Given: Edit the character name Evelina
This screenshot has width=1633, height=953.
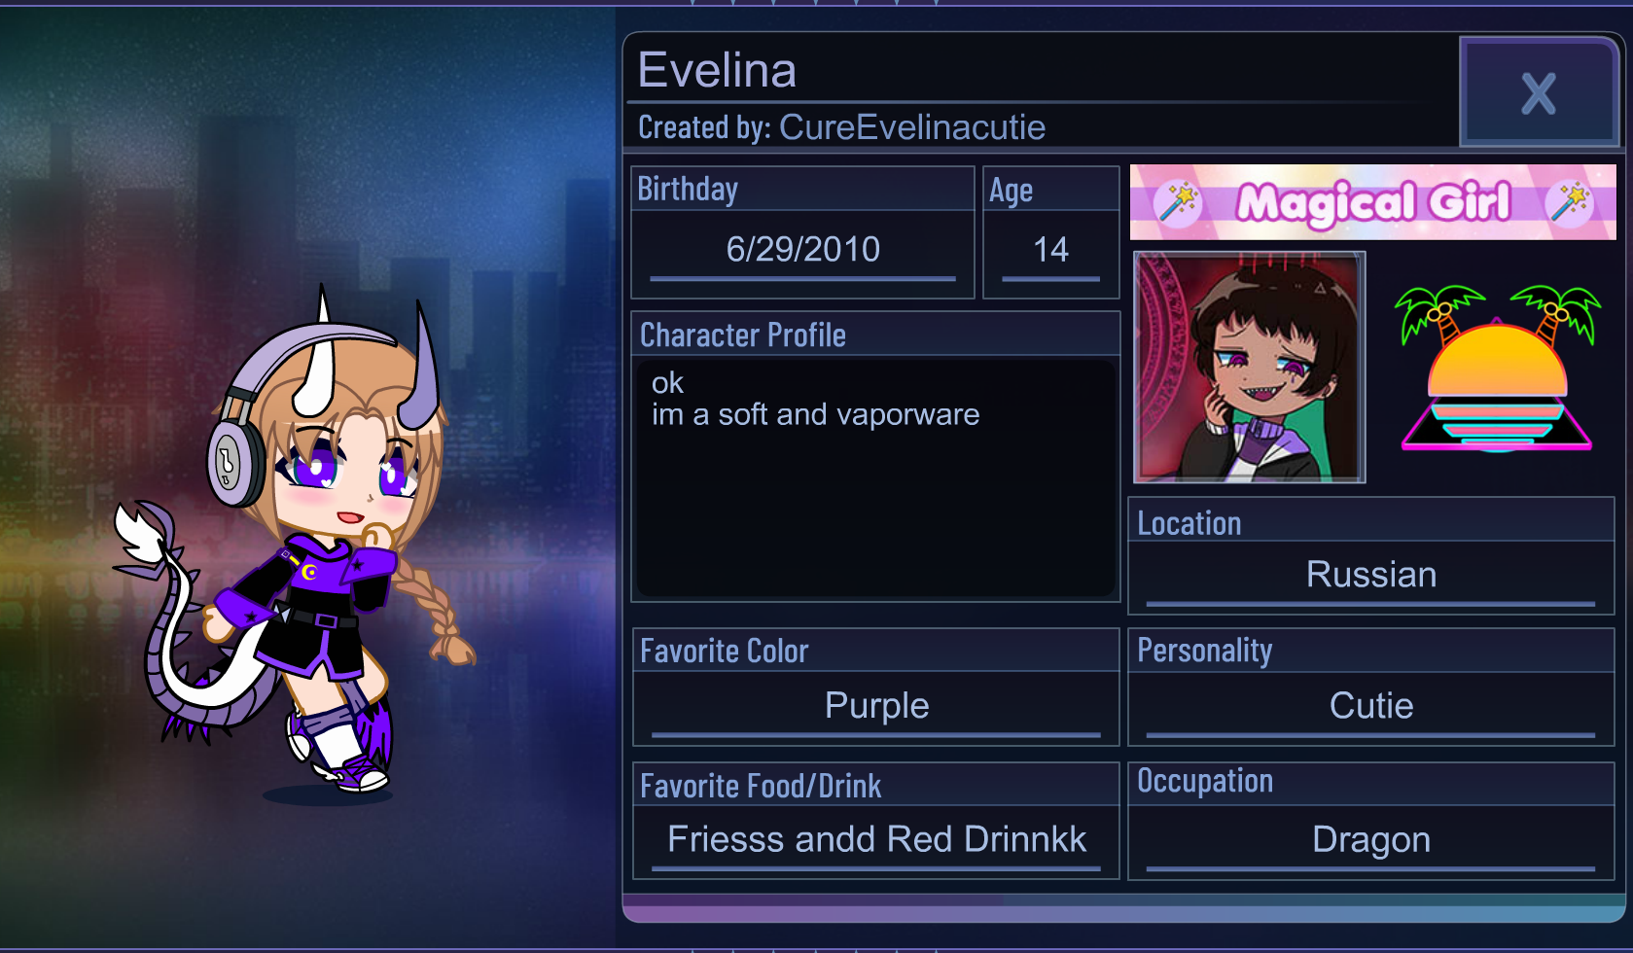Looking at the screenshot, I should (x=717, y=70).
